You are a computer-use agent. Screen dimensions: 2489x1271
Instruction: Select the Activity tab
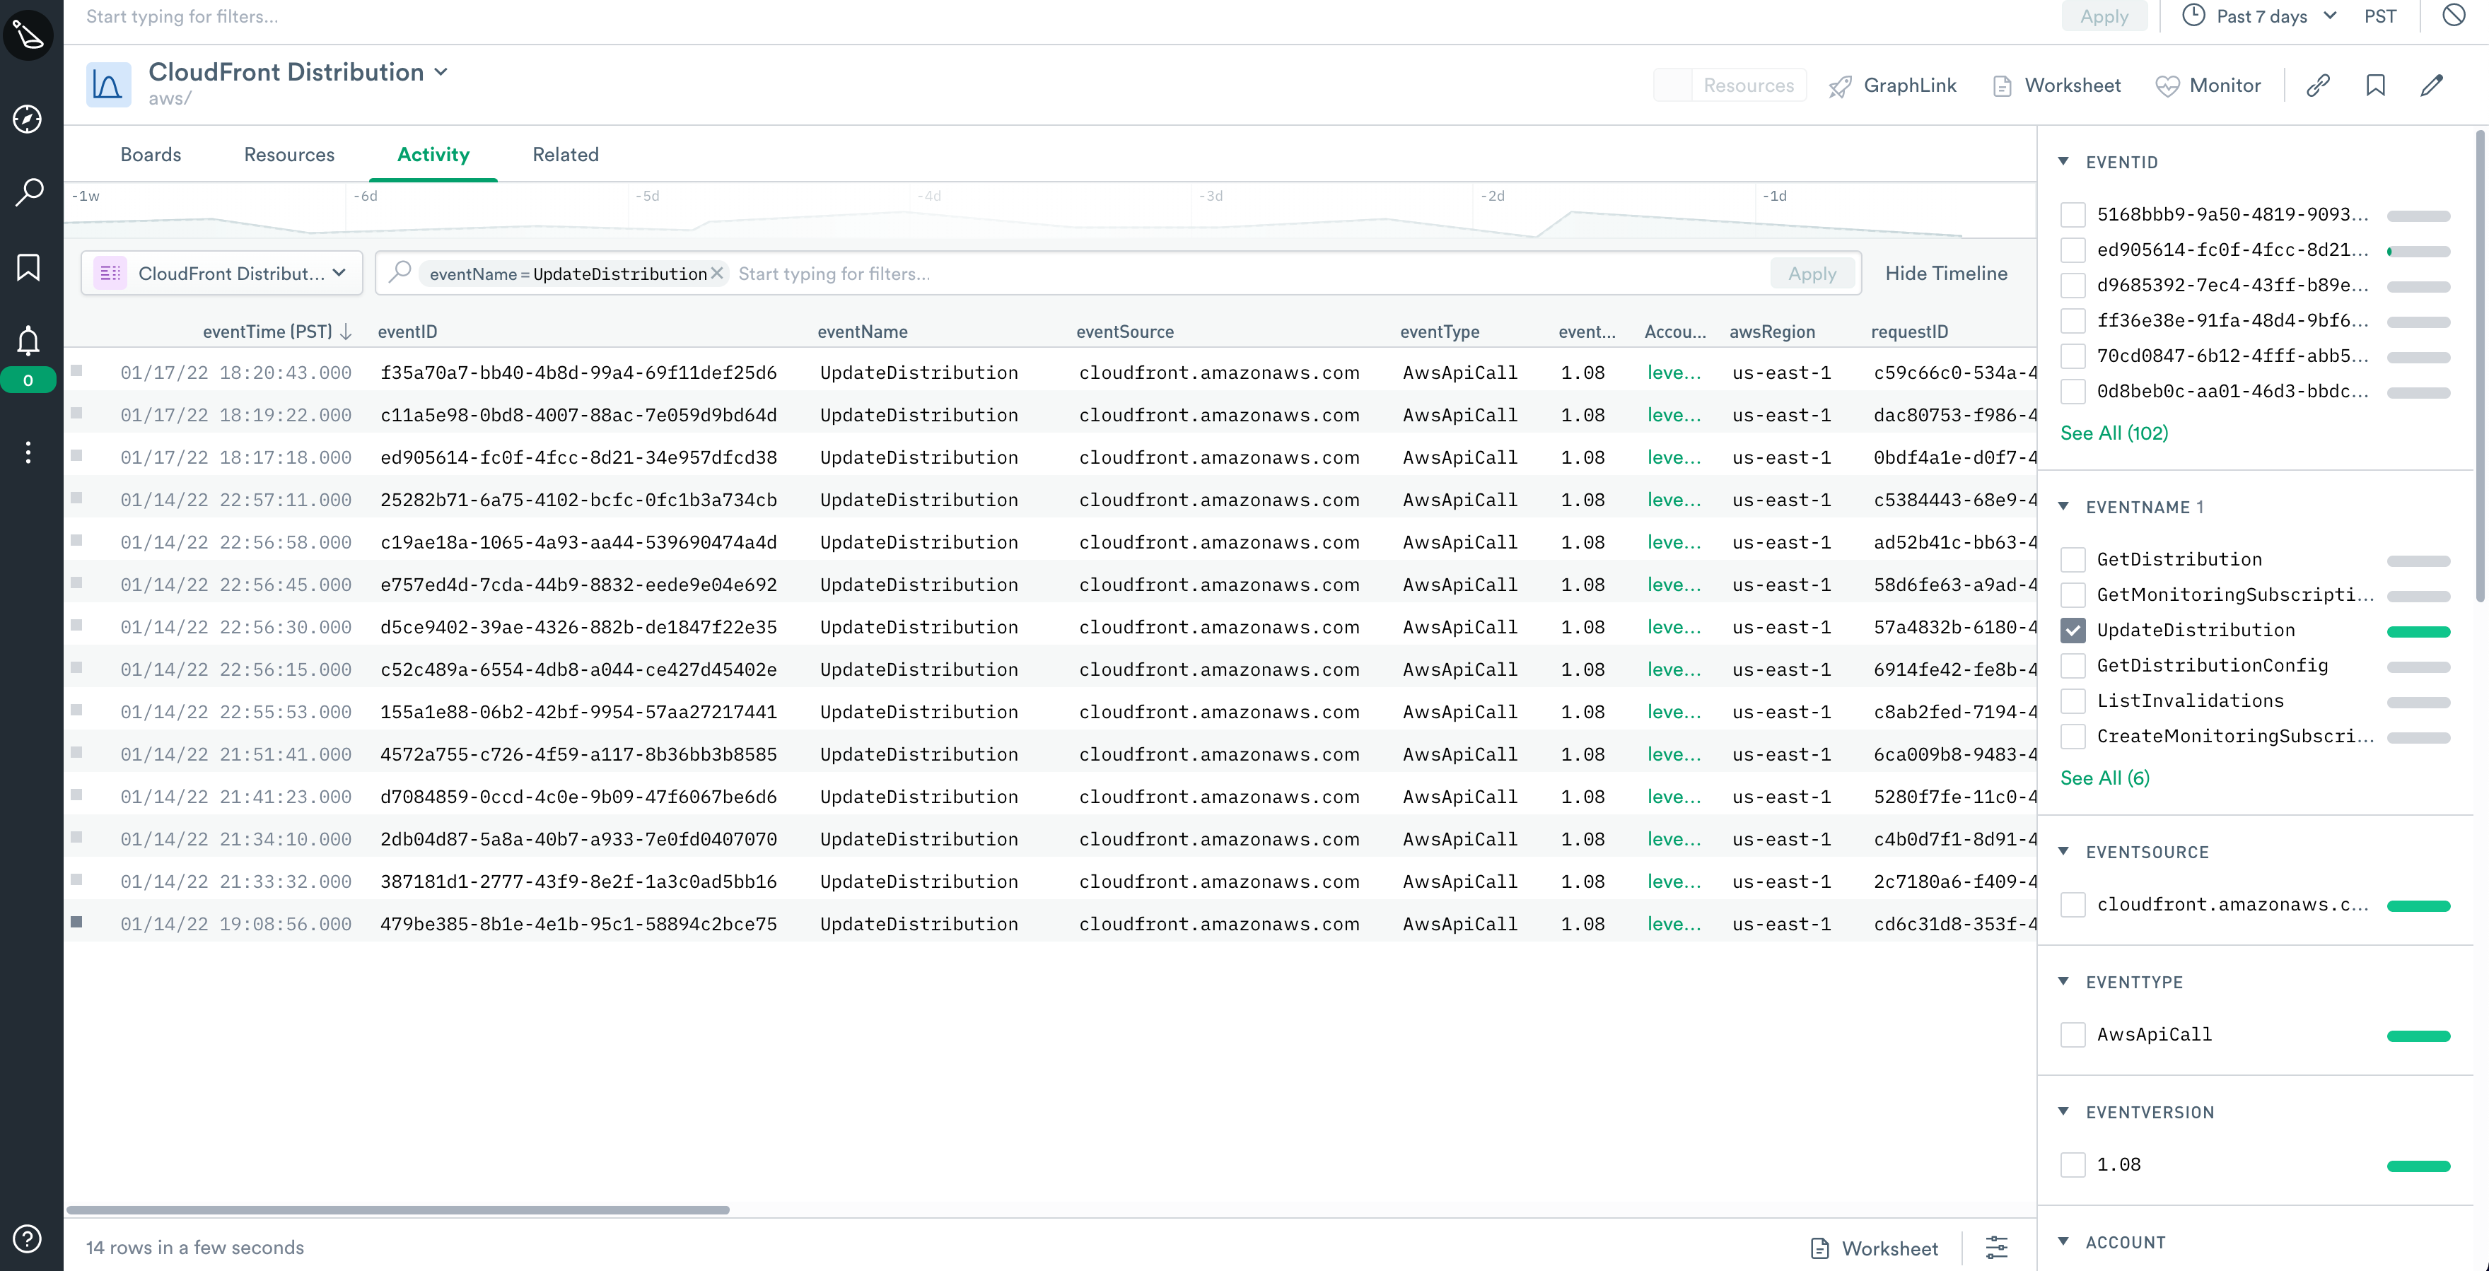pyautogui.click(x=433, y=155)
